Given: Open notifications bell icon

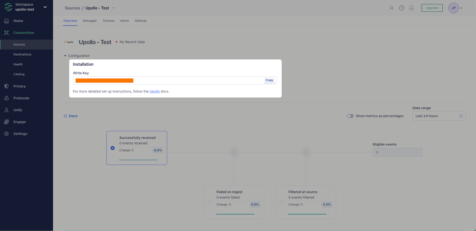Looking at the screenshot, I should (x=411, y=8).
